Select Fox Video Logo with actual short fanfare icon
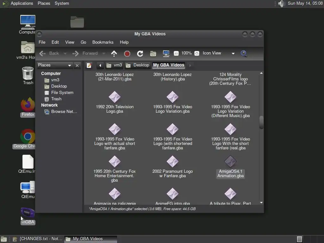Viewport: 324px width, 243px height. point(115,129)
